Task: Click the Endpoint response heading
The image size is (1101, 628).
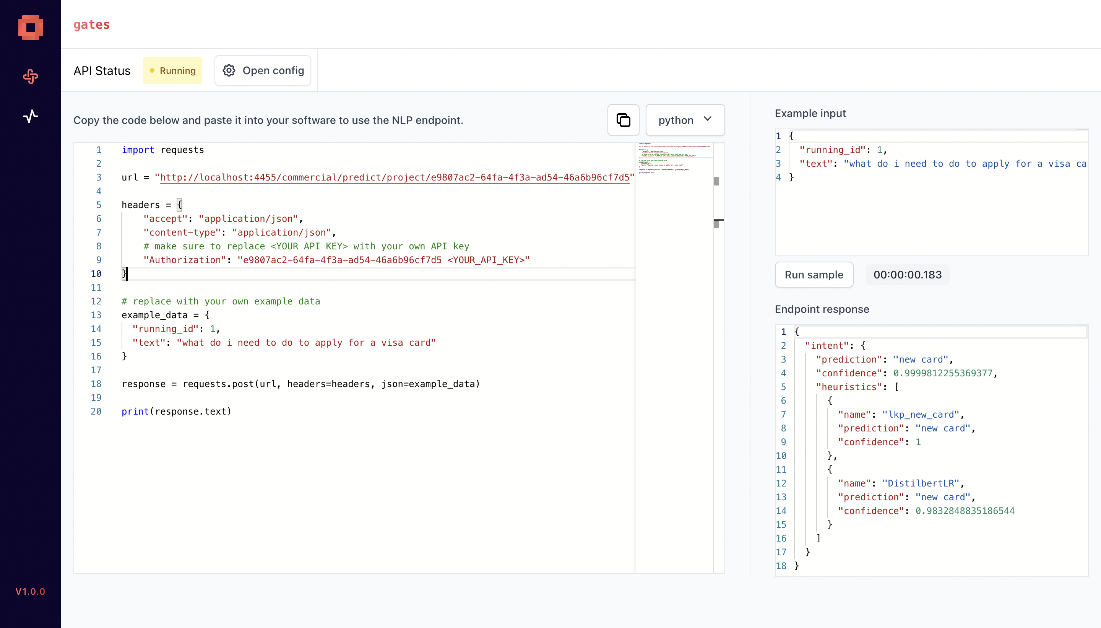Action: (x=822, y=309)
